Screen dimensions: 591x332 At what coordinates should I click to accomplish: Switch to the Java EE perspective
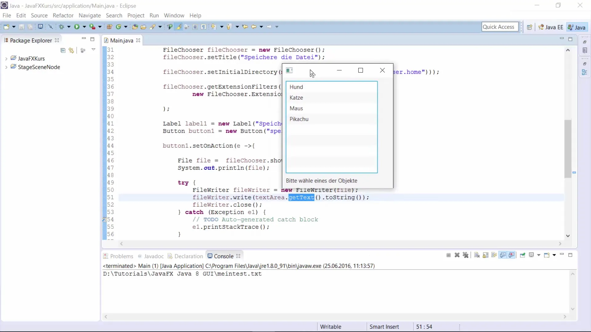coord(551,27)
